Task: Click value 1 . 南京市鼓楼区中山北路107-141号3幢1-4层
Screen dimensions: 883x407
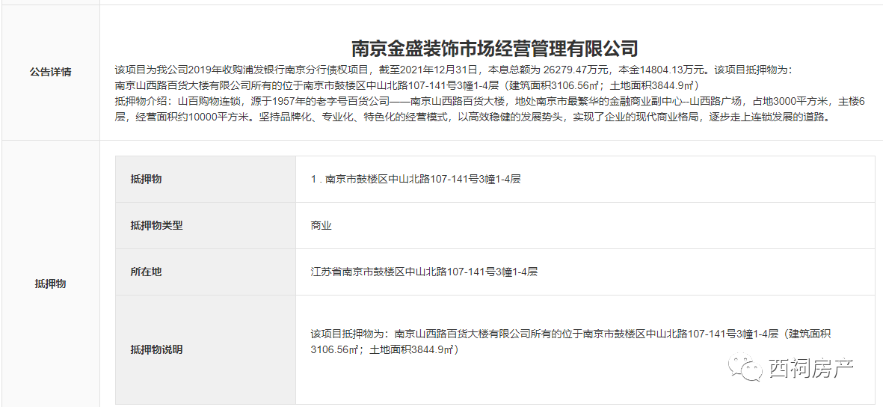Action: [416, 179]
